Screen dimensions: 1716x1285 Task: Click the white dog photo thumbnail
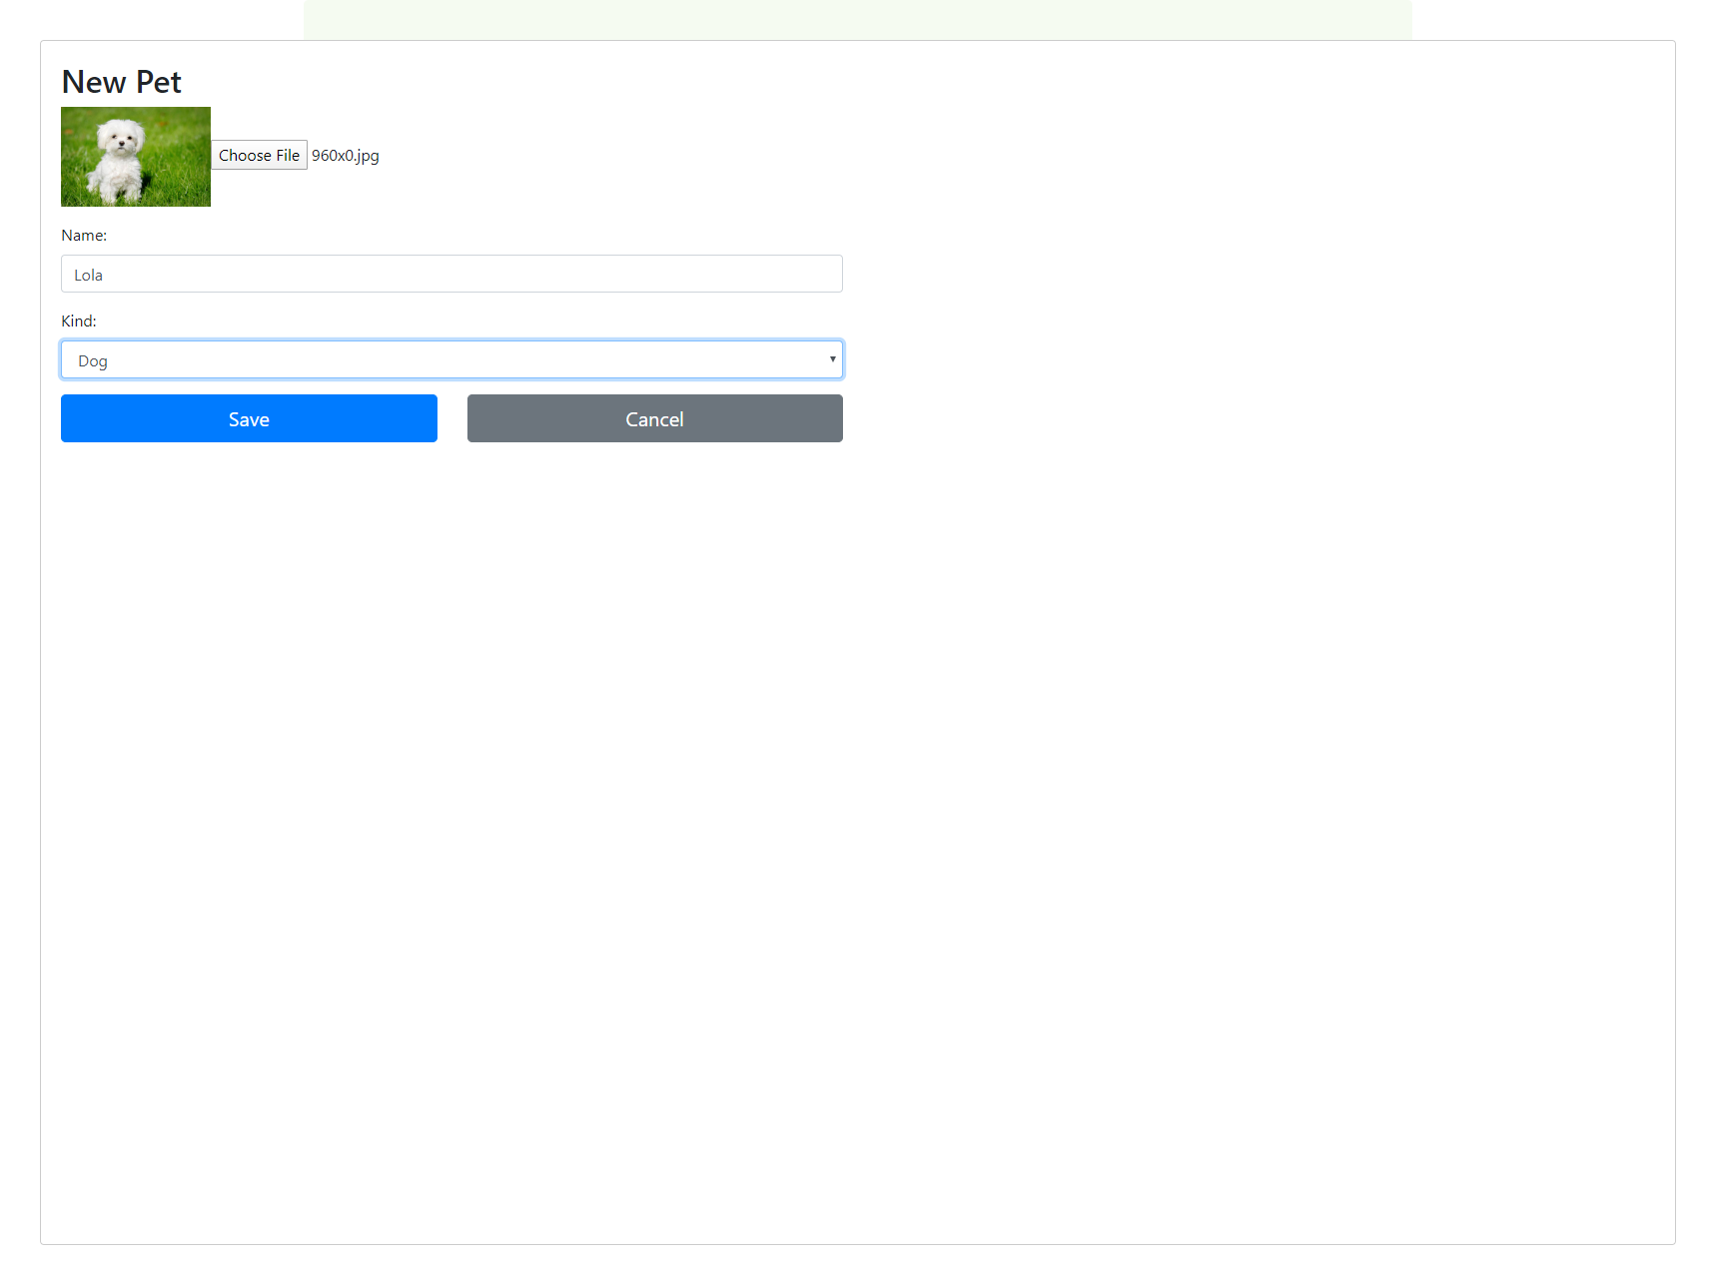pos(136,157)
